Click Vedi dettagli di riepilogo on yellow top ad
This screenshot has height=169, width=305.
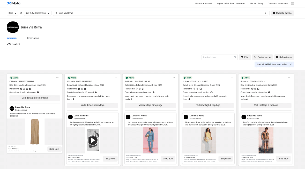pyautogui.click(x=208, y=105)
